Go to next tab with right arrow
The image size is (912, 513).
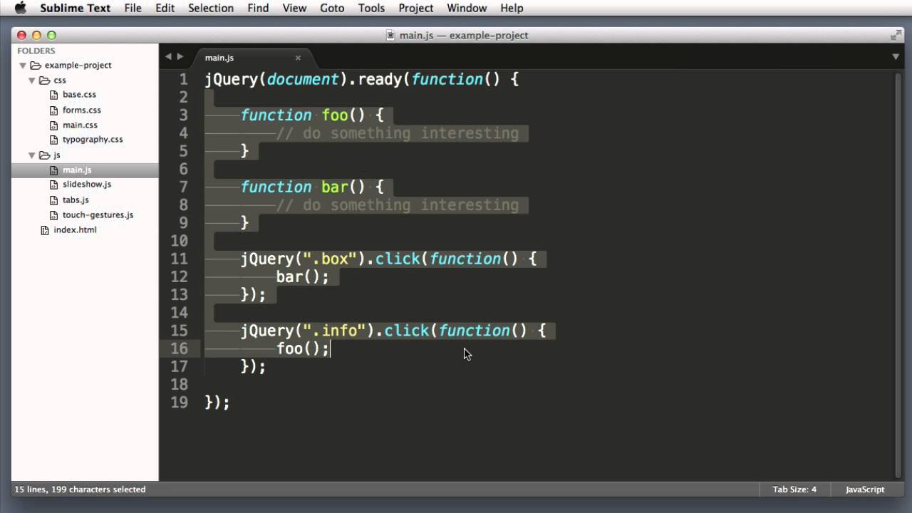pos(180,57)
